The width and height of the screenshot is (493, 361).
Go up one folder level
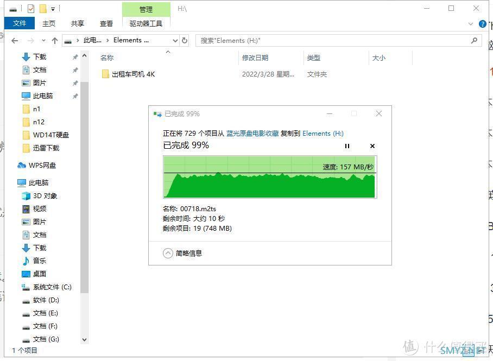pos(55,41)
